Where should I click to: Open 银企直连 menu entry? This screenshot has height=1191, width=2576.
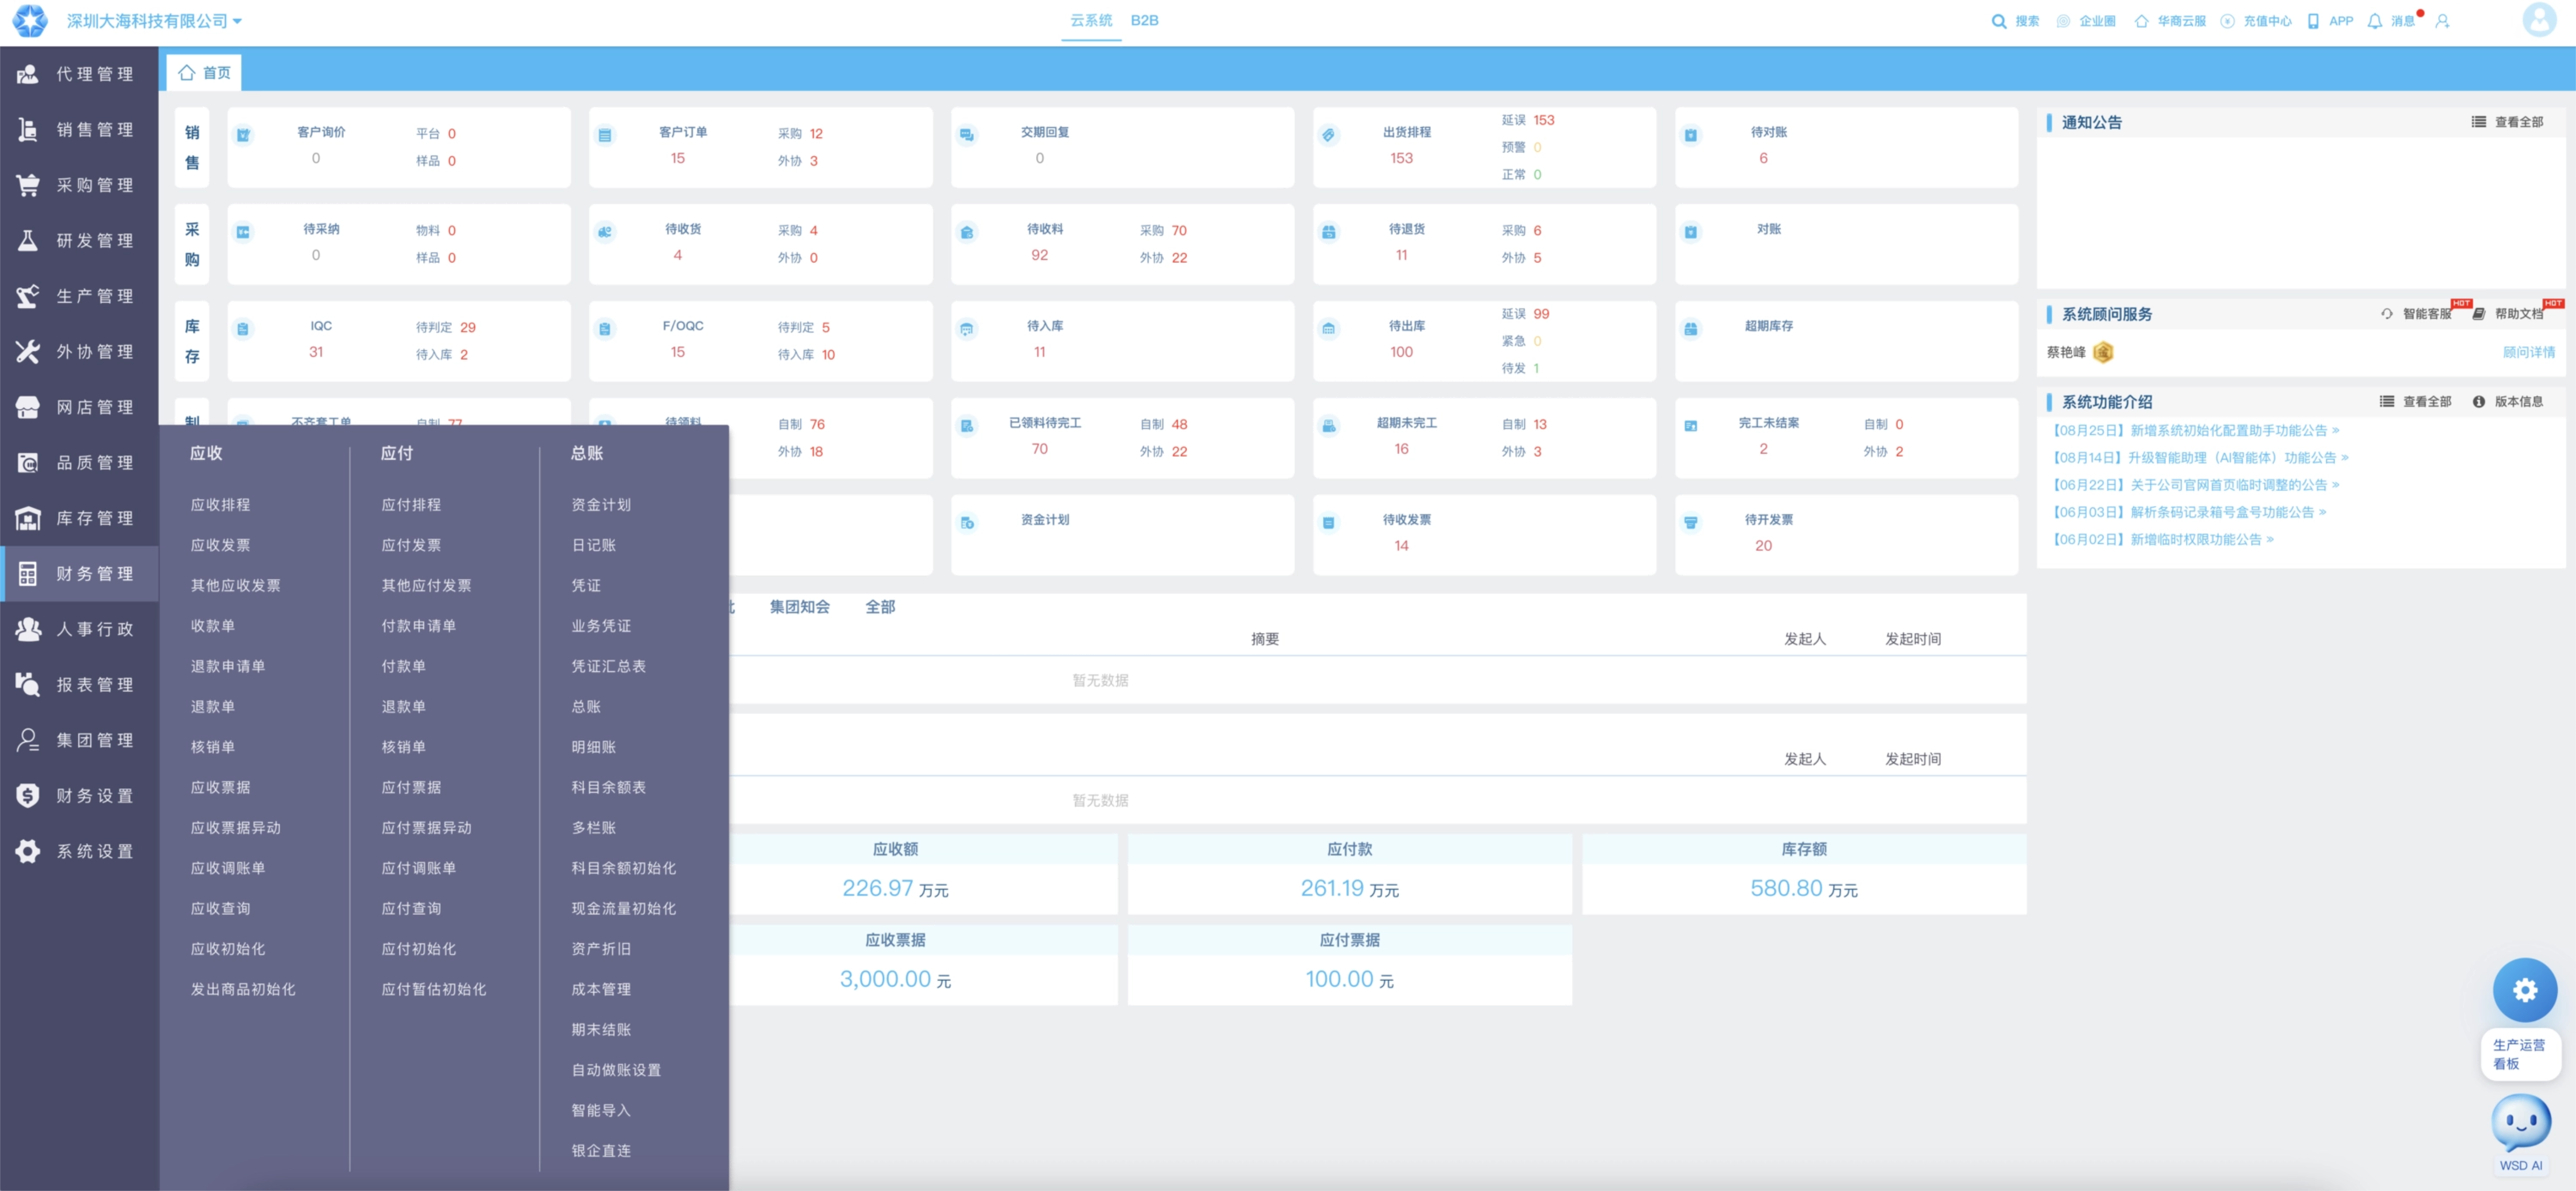pos(600,1150)
